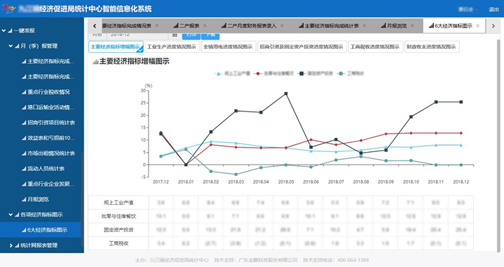Click the right tab scroll arrow

coord(493,26)
